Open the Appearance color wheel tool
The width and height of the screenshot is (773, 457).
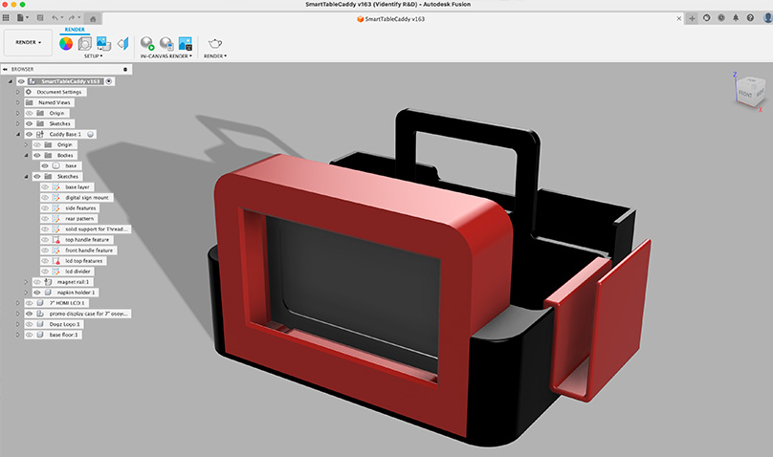(66, 43)
